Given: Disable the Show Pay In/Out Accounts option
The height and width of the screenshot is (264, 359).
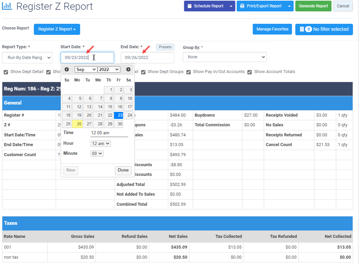Looking at the screenshot, I should 189,72.
